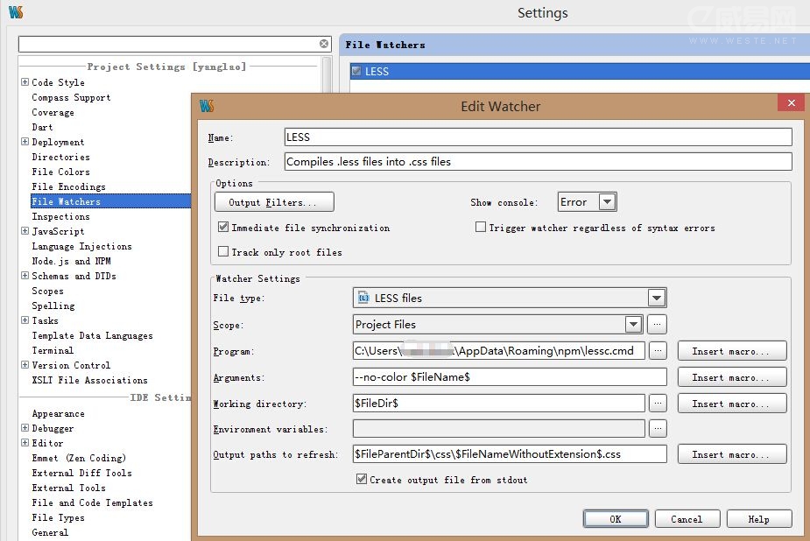Click the Arguments input field

click(x=510, y=376)
